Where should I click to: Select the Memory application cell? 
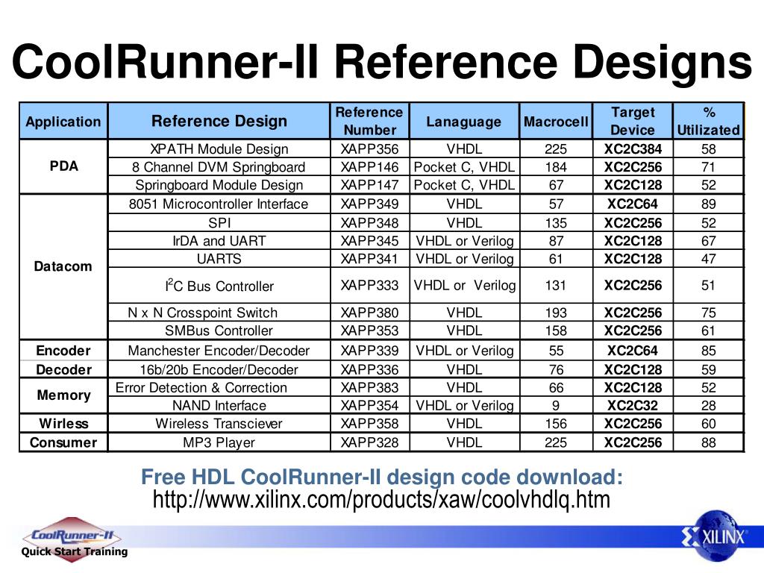(x=63, y=395)
